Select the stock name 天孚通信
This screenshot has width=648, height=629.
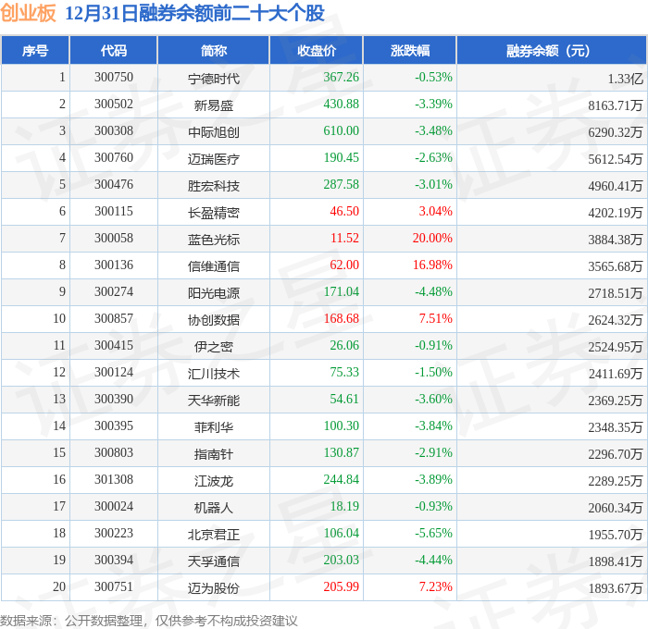[214, 561]
